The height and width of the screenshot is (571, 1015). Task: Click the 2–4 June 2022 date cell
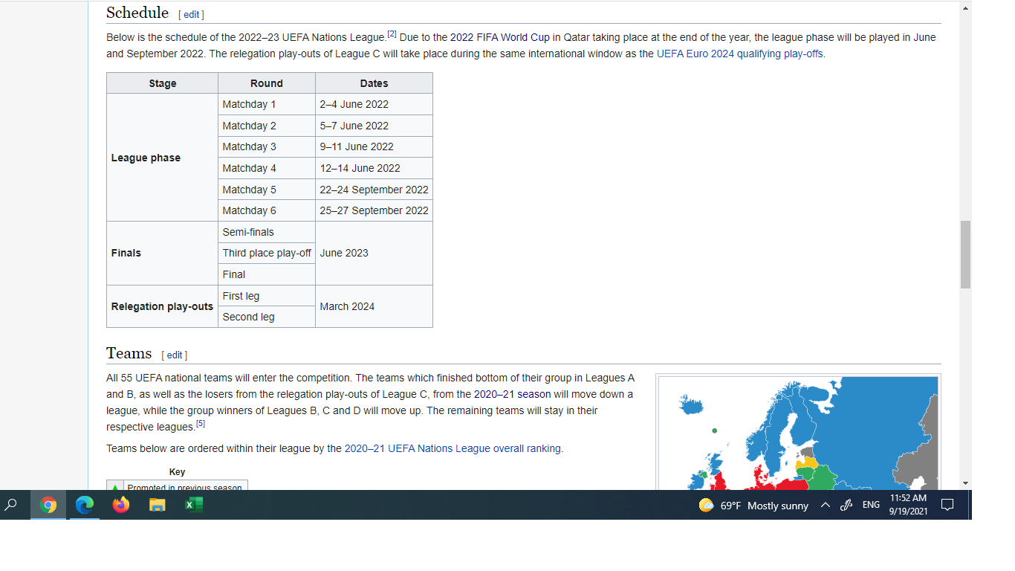(374, 104)
